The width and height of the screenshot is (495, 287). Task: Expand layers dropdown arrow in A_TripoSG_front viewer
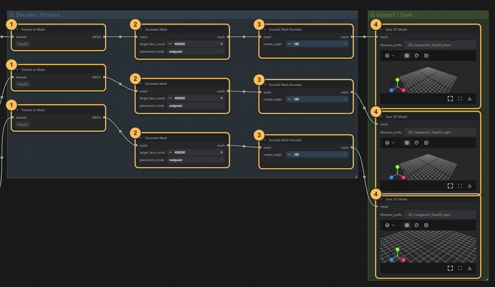[393, 55]
